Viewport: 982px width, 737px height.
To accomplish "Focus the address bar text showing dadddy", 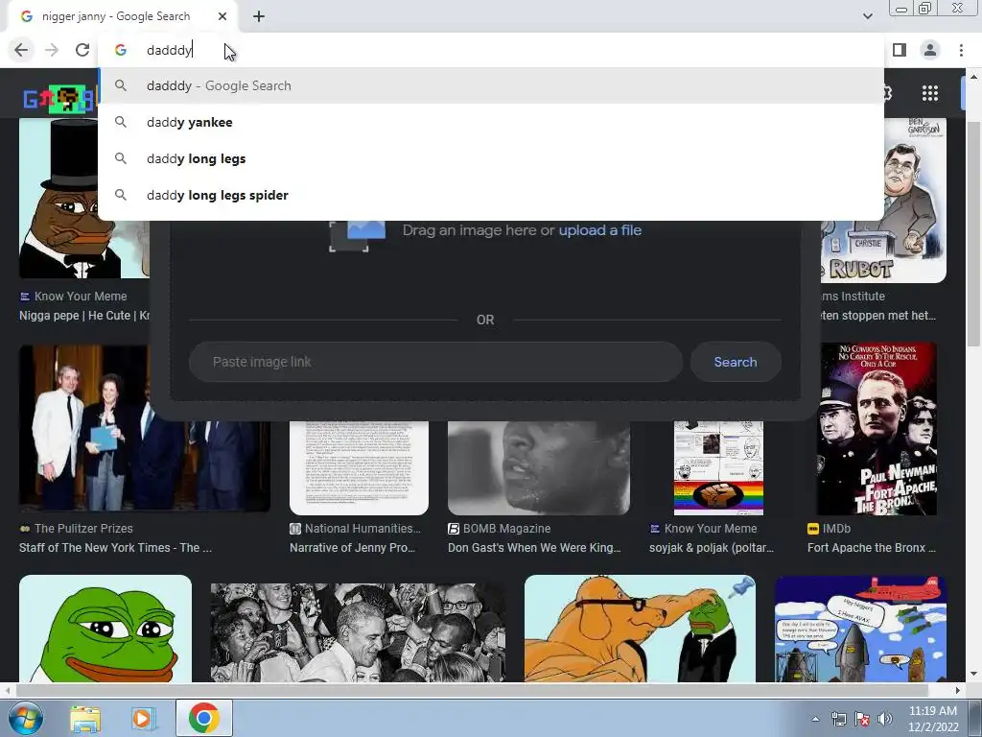I will pyautogui.click(x=169, y=50).
